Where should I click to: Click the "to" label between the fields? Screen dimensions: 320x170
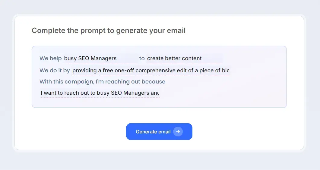(x=142, y=58)
